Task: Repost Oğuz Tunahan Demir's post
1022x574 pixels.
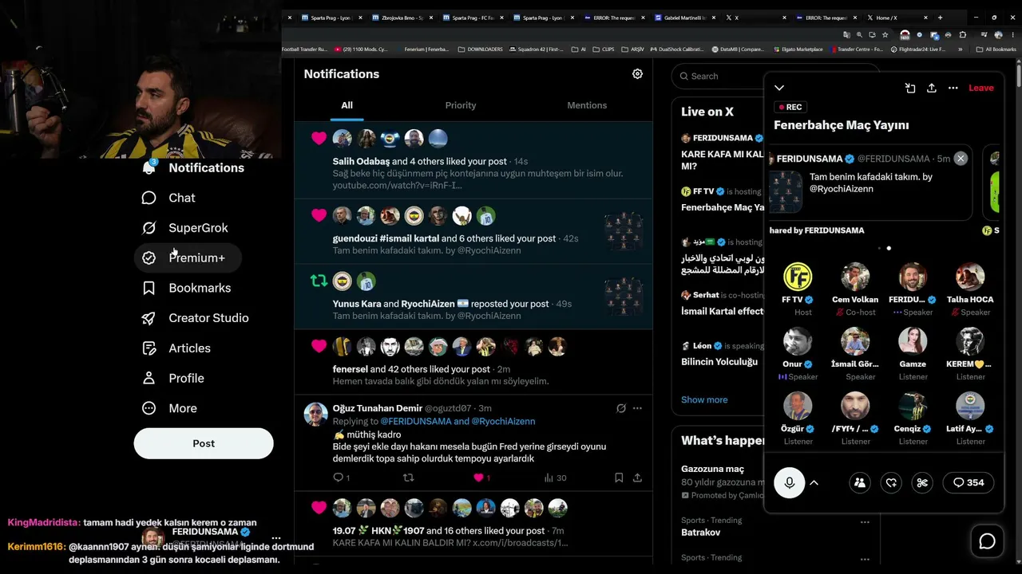Action: 409,478
